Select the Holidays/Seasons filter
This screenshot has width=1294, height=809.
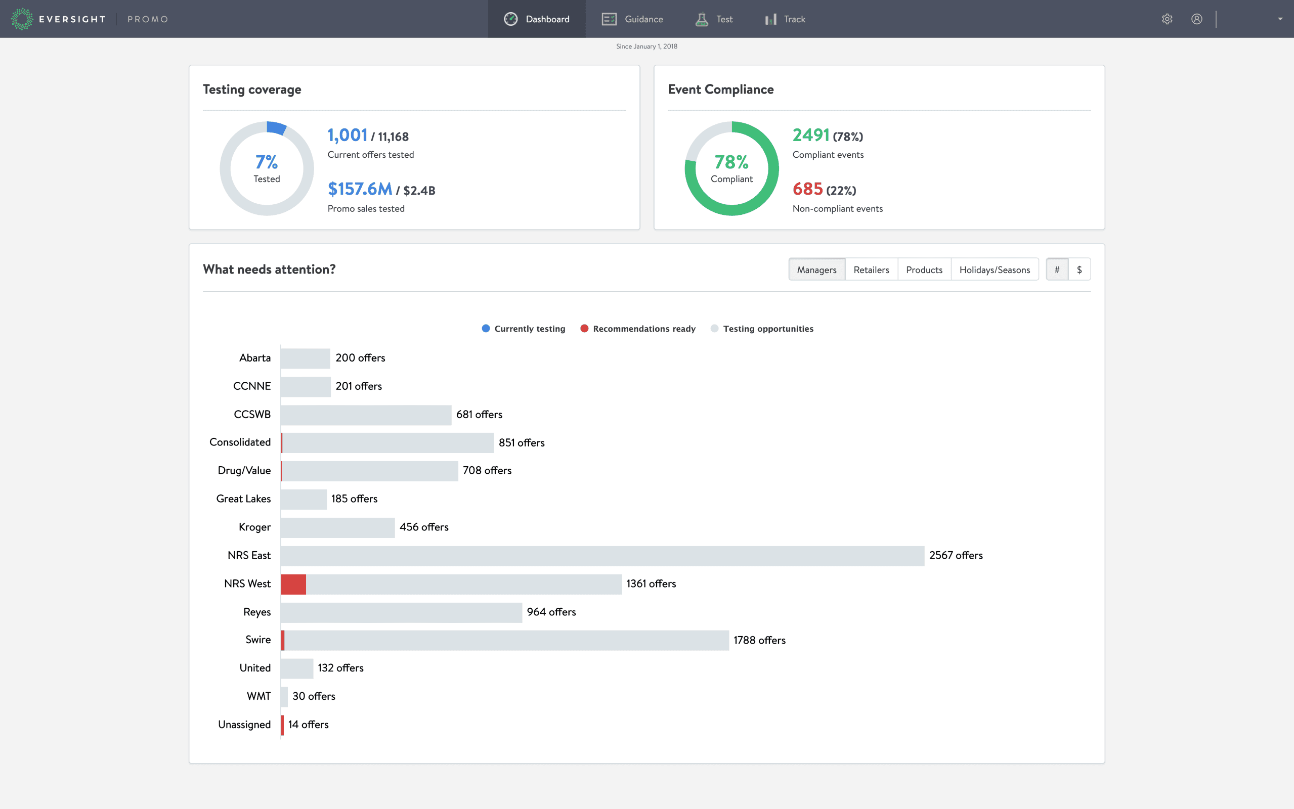point(995,269)
